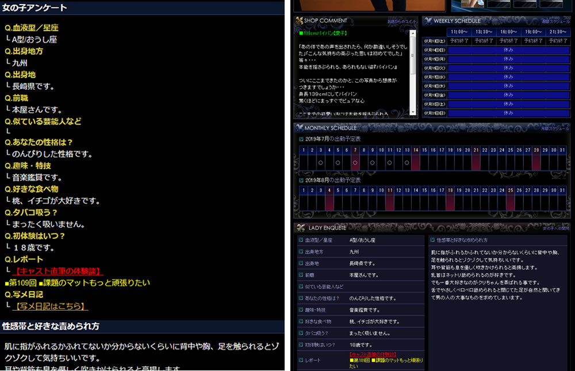Image resolution: width=575 pixels, height=371 pixels.
Task: Click the arrow icon beside 好きな食べ物 in LADY ENQUETE
Action: point(301,322)
